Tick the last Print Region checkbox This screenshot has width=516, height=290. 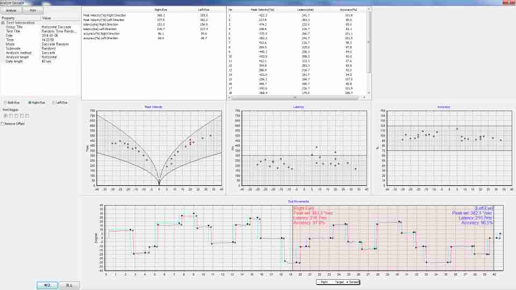[27, 116]
